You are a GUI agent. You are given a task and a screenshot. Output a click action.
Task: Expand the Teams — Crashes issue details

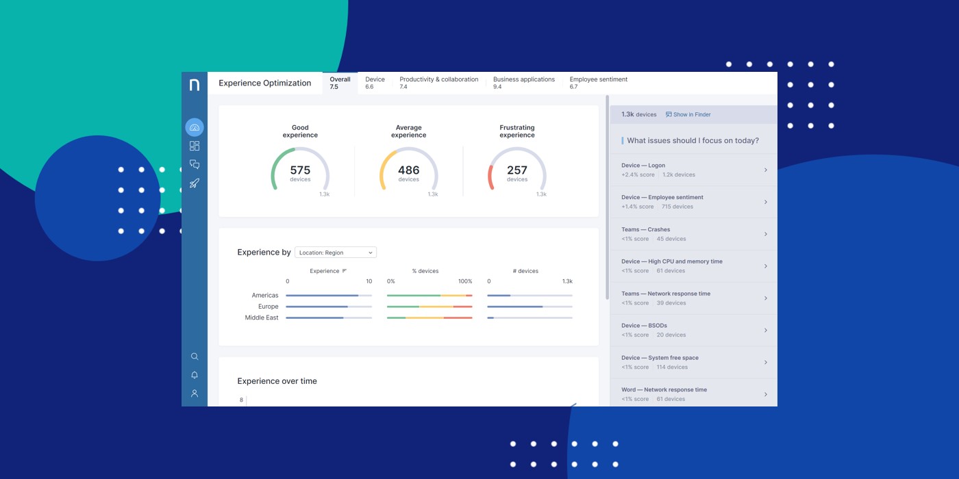765,233
